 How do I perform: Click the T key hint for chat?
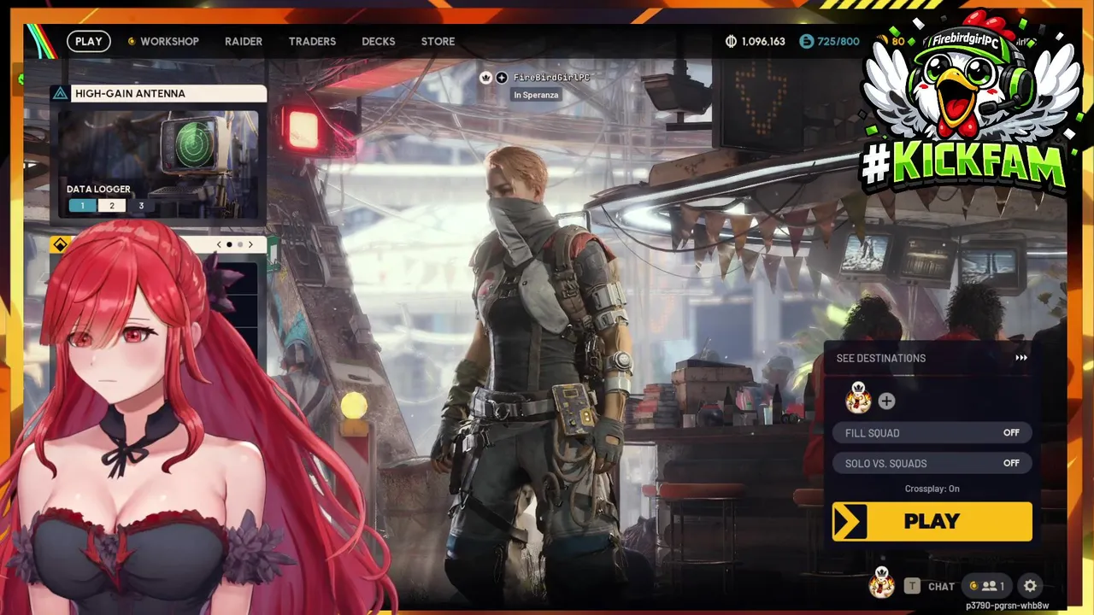click(x=913, y=586)
